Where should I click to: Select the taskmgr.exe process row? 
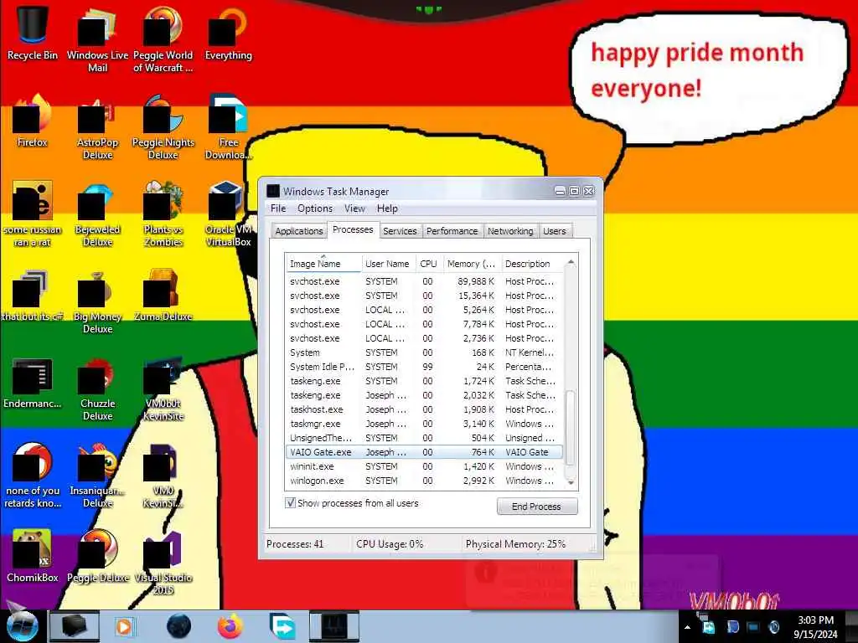point(425,424)
